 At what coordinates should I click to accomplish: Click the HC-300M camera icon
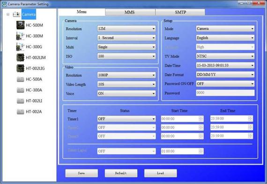coord(21,36)
